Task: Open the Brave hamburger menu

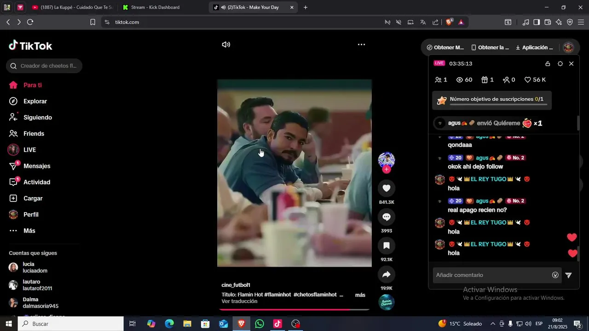Action: coord(581,22)
